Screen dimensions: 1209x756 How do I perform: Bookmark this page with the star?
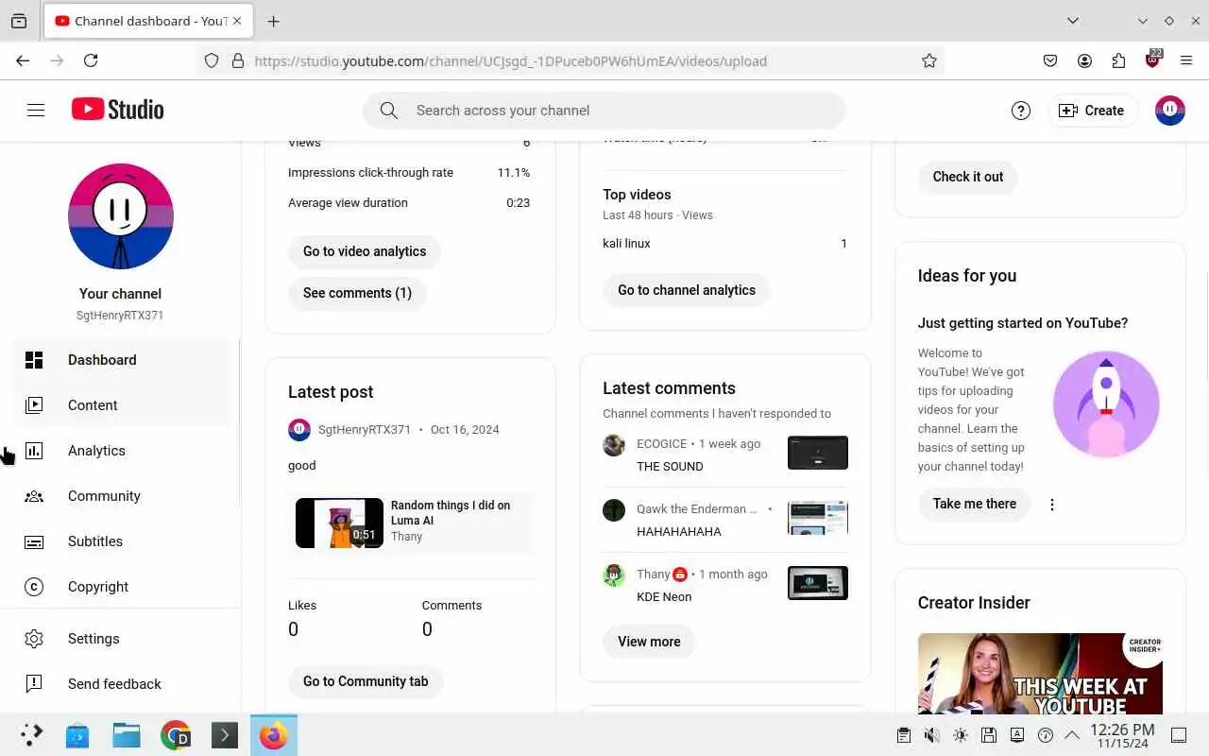coord(929,60)
